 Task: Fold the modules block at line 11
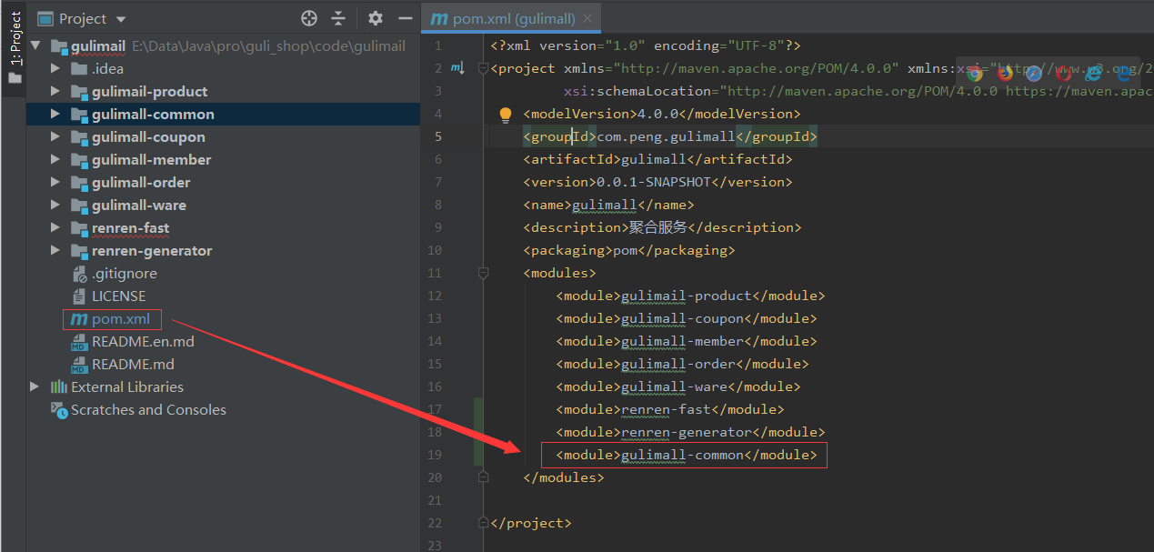tap(483, 273)
